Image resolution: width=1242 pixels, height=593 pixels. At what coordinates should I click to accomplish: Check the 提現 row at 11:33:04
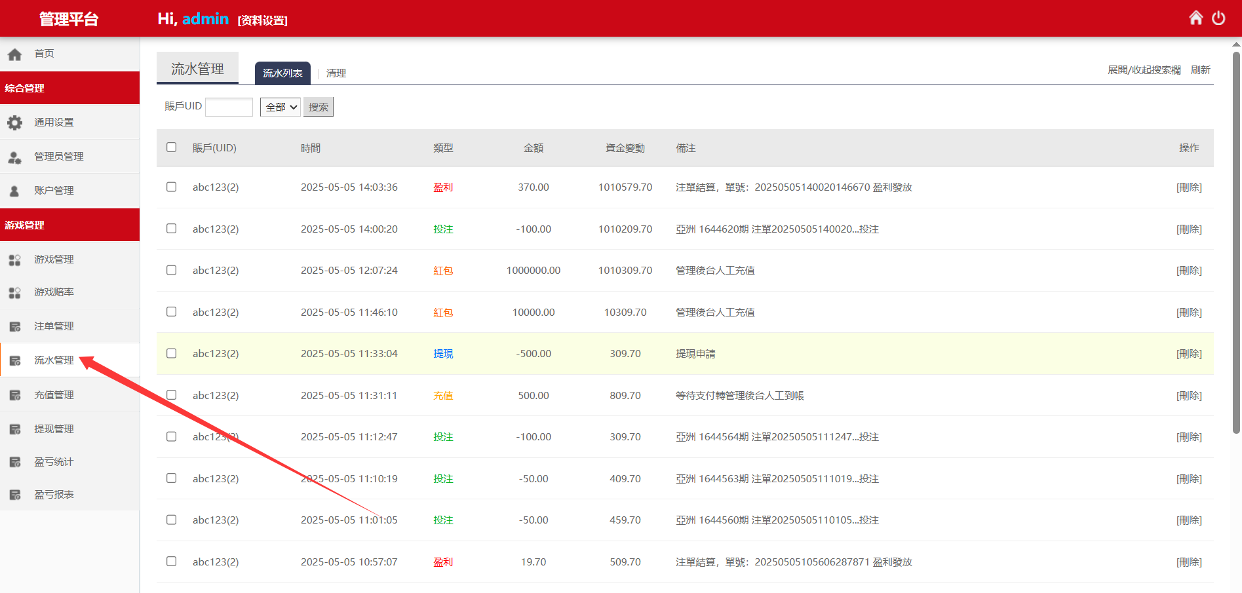pyautogui.click(x=172, y=353)
